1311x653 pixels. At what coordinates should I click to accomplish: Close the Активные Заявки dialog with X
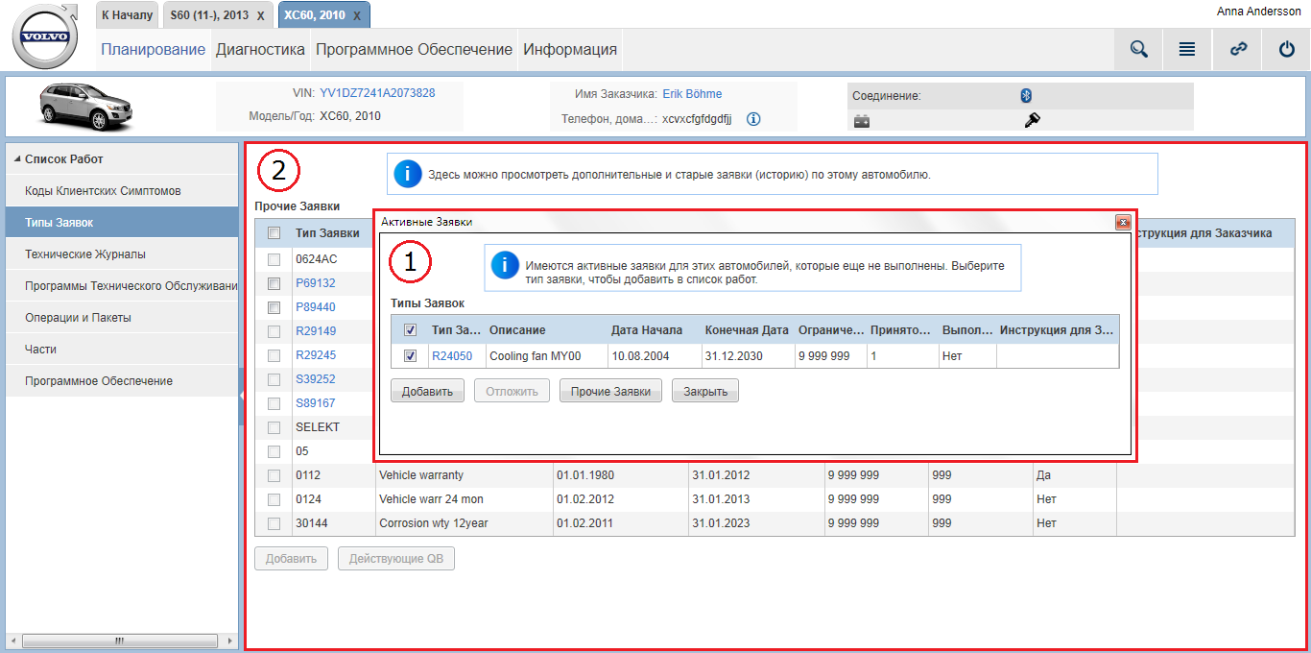coord(1122,222)
